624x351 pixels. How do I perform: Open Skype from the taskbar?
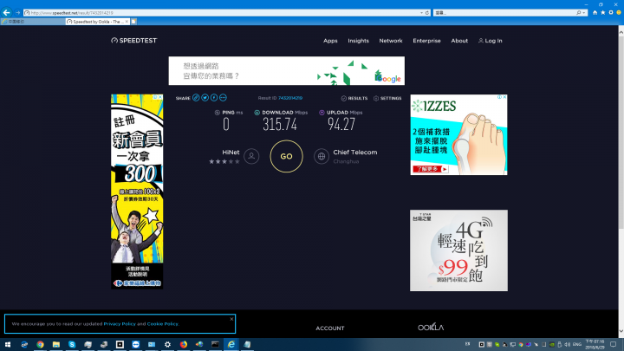(72, 344)
